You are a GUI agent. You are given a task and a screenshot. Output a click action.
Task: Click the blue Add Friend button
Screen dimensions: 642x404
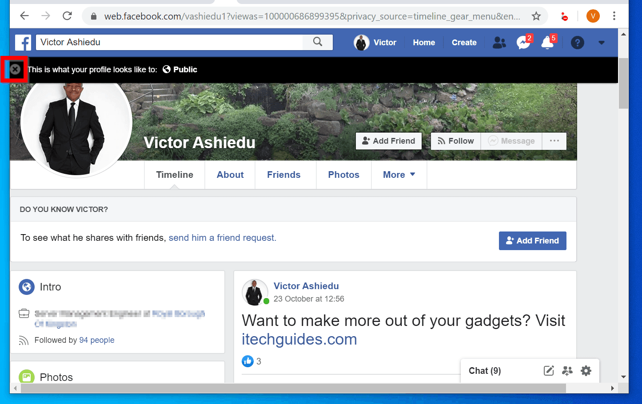[532, 240]
